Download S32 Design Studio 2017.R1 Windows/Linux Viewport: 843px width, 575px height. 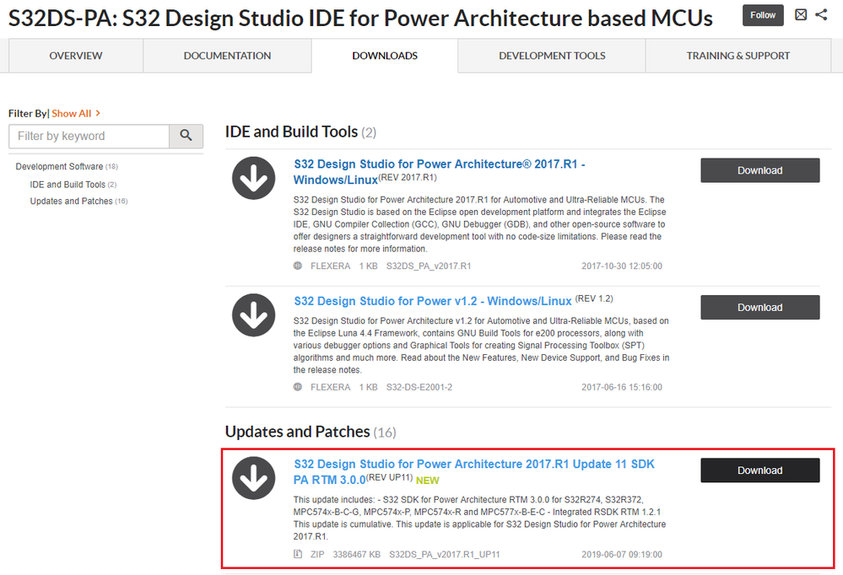tap(759, 170)
